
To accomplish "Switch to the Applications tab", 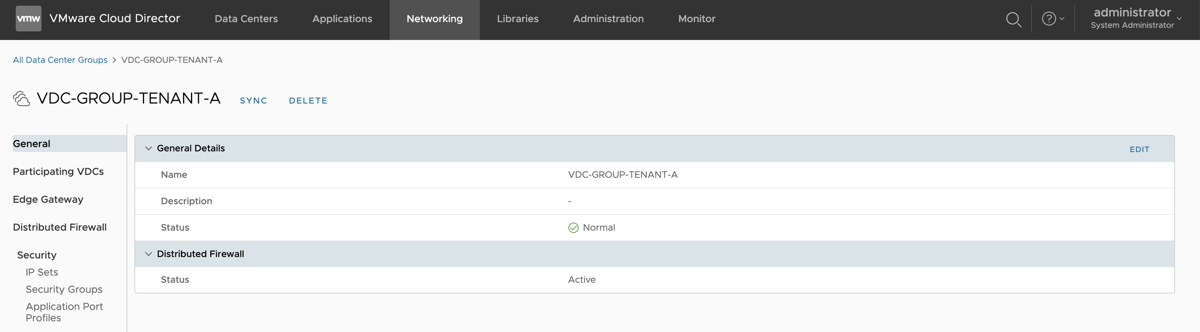I will pyautogui.click(x=342, y=19).
